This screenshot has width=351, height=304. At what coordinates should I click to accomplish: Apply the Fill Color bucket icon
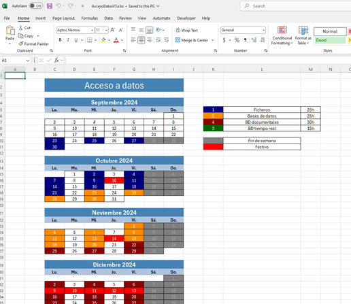103,40
